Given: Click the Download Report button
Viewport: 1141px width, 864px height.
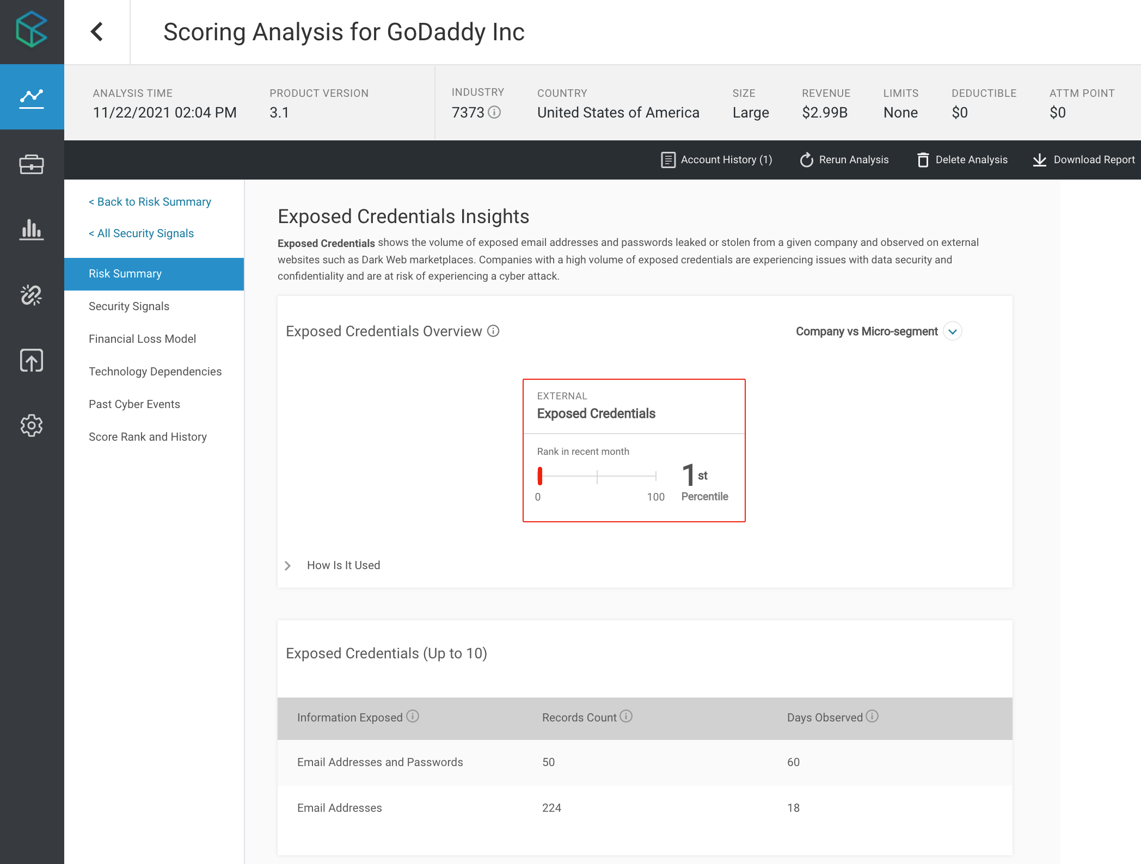Looking at the screenshot, I should click(x=1083, y=160).
